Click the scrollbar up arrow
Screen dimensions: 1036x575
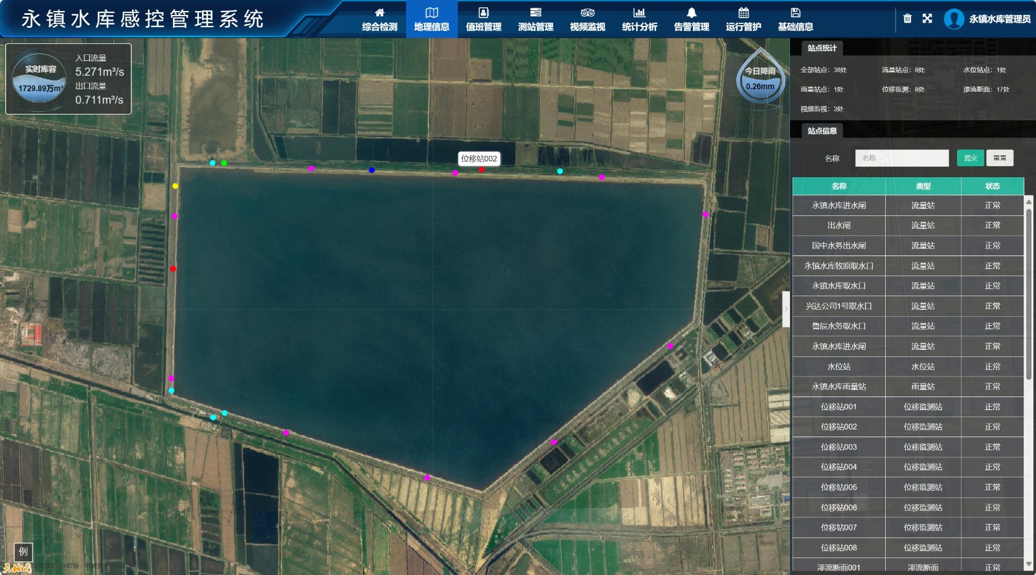point(1029,202)
